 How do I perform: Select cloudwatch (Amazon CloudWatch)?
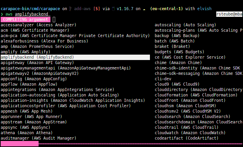point(190,133)
